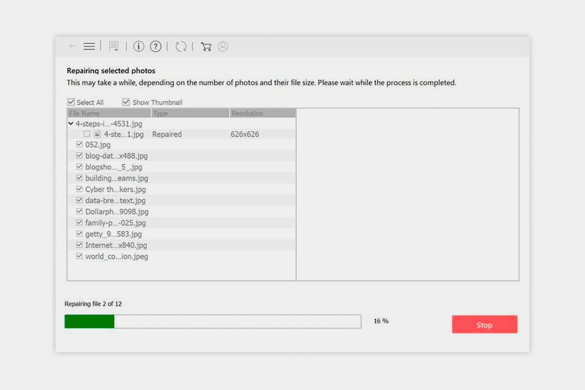Disable the Show Thumbnail checkbox
585x390 pixels.
(x=126, y=102)
